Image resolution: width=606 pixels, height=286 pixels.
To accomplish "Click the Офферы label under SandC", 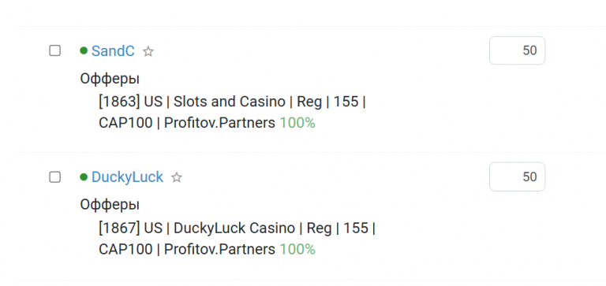I will 110,79.
